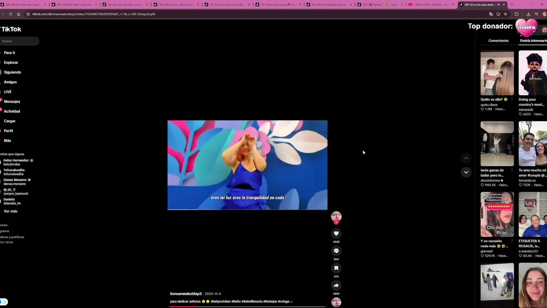Open browser extensions icon
547x308 pixels.
click(517, 14)
